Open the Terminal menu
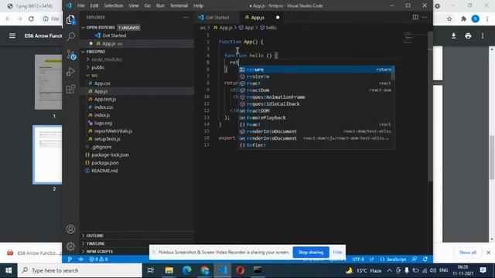The height and width of the screenshot is (278, 495). 179,5
